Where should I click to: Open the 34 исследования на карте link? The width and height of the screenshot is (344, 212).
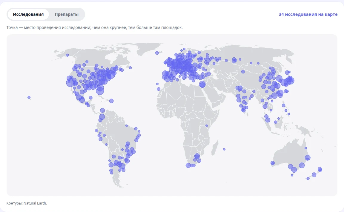[x=308, y=14]
